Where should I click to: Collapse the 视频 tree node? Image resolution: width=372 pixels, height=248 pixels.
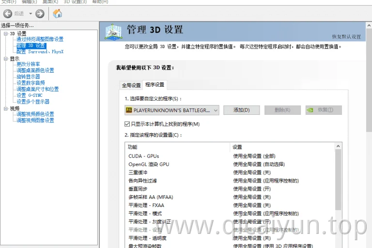pyautogui.click(x=6, y=108)
